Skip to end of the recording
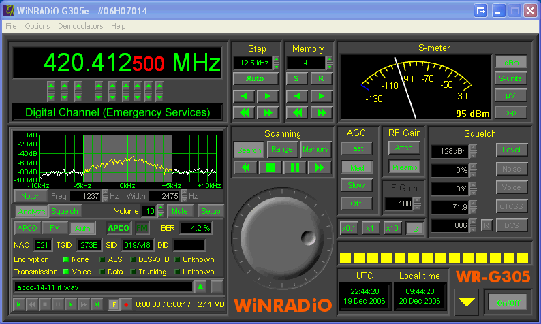 click(97, 304)
